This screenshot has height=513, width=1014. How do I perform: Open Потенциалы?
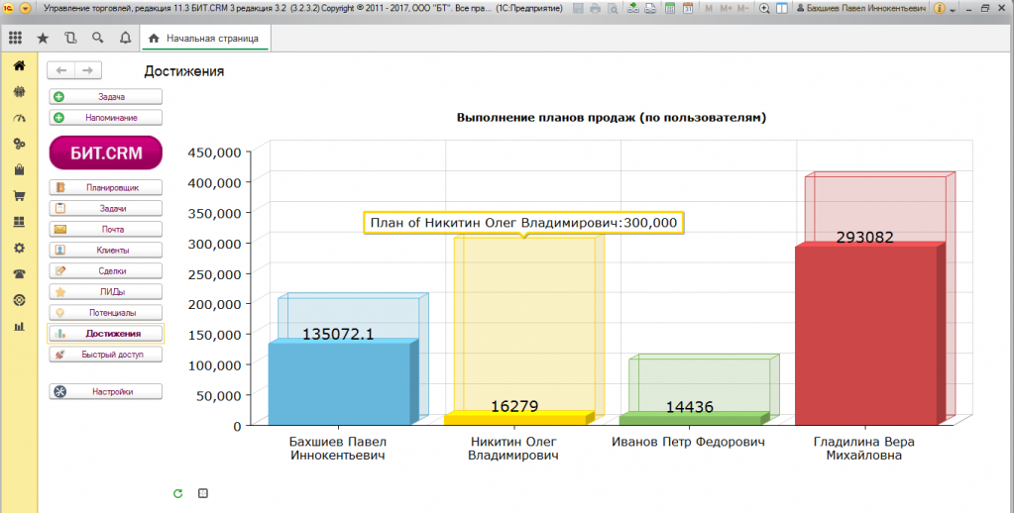[x=105, y=313]
